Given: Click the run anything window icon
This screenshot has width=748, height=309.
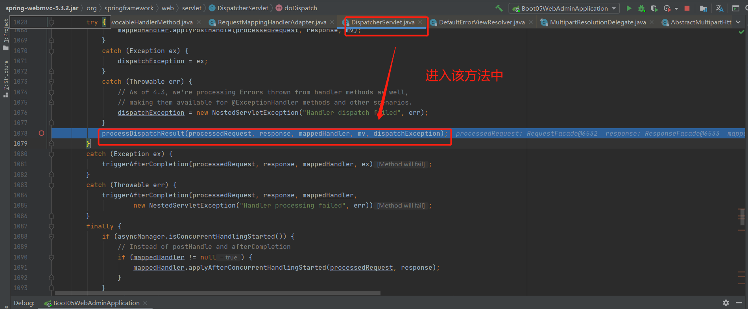Looking at the screenshot, I should pos(735,8).
